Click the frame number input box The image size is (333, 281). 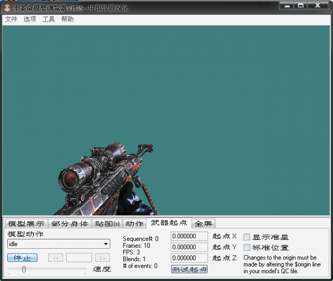pyautogui.click(x=79, y=258)
